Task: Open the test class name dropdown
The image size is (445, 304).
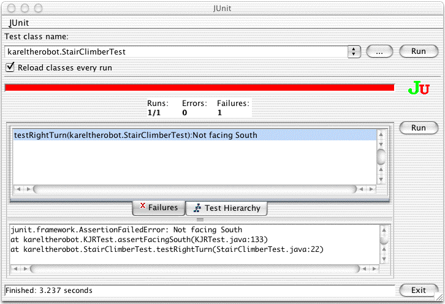Action: (354, 52)
